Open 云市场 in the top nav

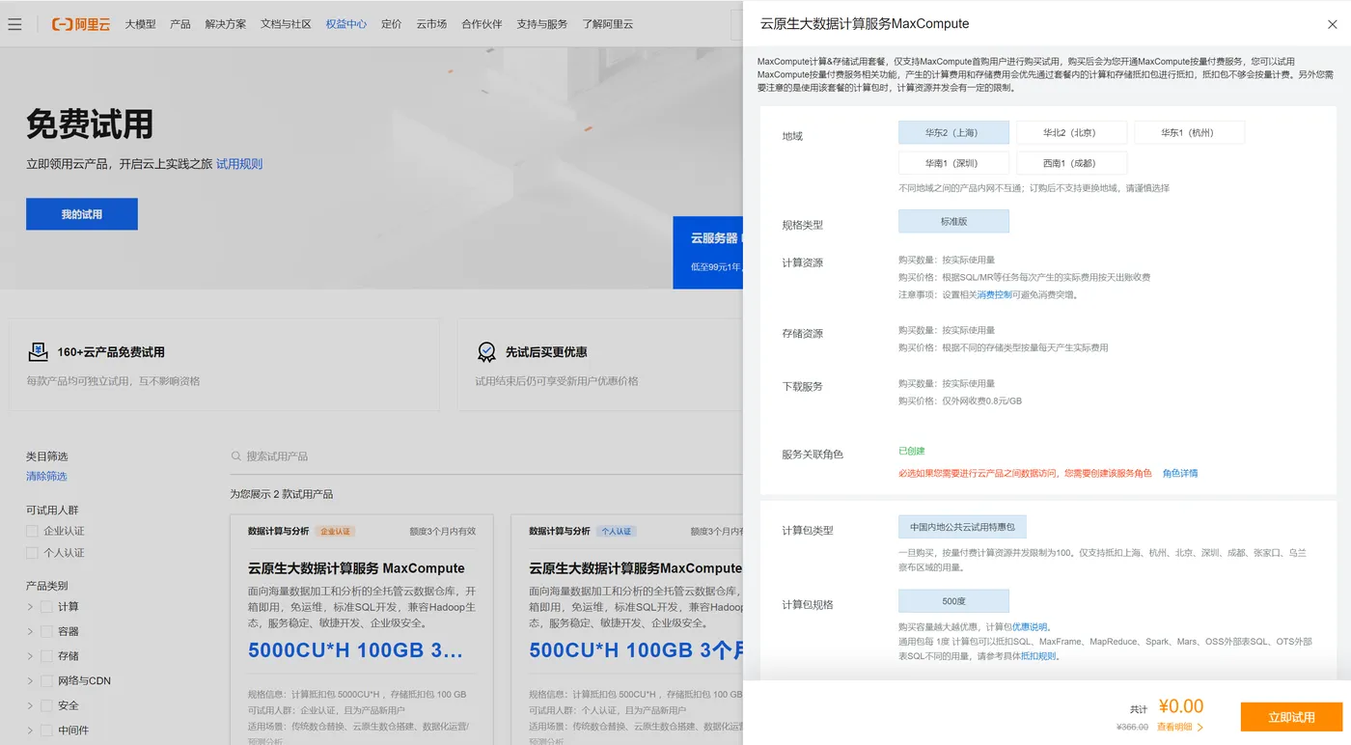click(x=431, y=24)
